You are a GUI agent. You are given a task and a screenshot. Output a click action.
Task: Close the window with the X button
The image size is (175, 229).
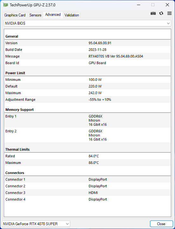pos(167,5)
